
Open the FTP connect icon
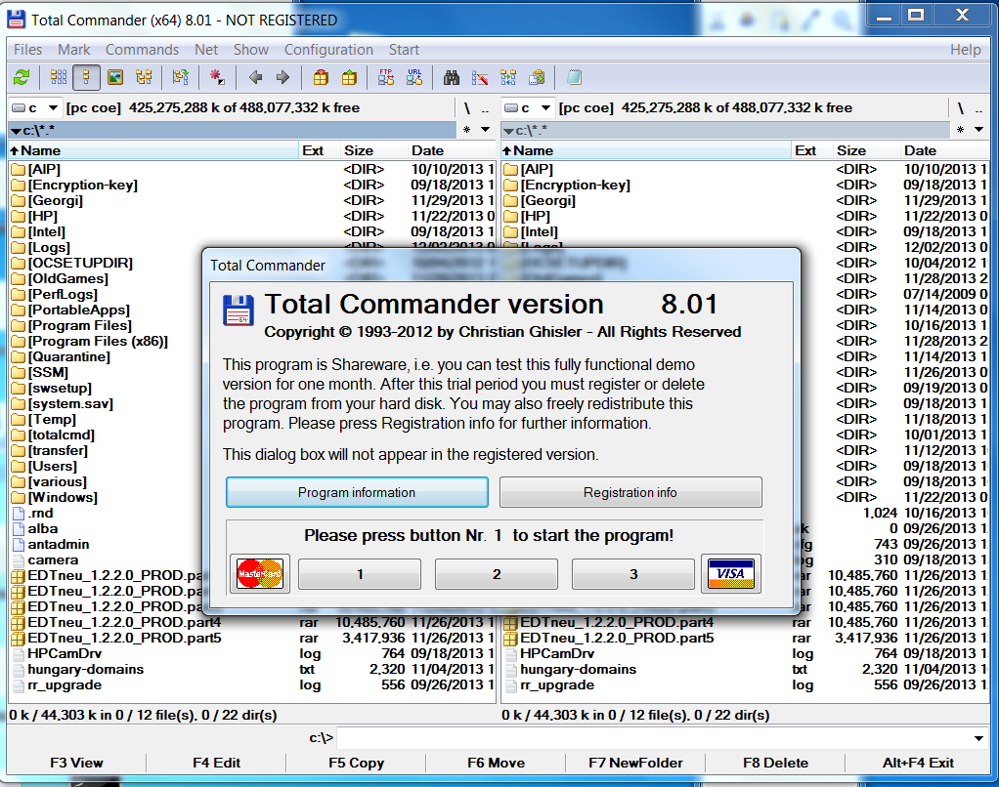(x=386, y=77)
